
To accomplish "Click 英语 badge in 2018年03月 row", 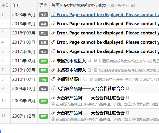I will [x=44, y=33].
